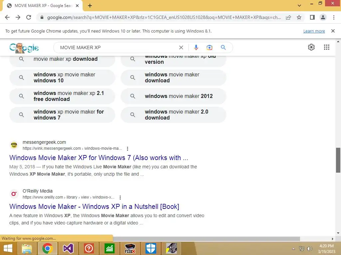Click the scroll right arrow
Screen dimensions: 341x255
(333, 239)
